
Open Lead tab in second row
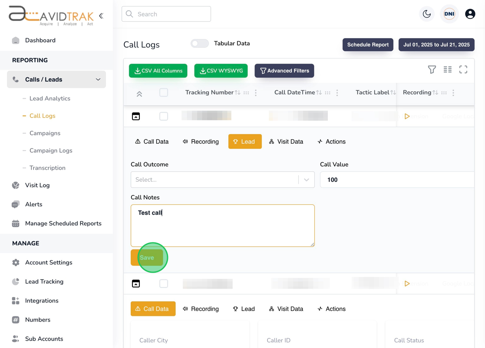[244, 309]
